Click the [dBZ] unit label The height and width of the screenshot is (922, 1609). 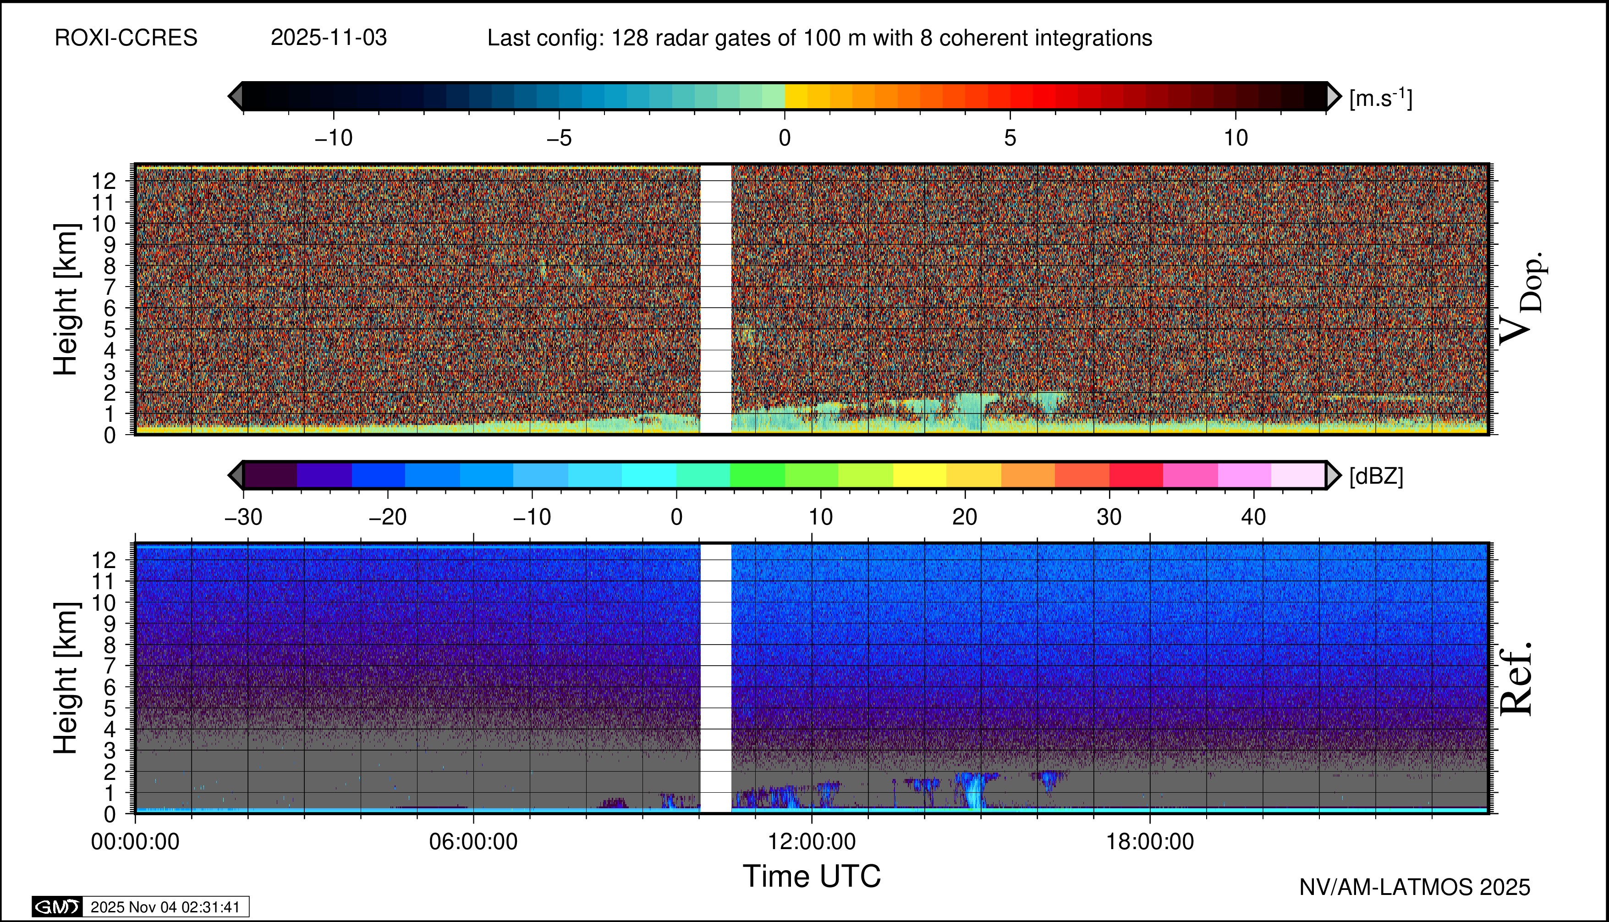pyautogui.click(x=1376, y=476)
